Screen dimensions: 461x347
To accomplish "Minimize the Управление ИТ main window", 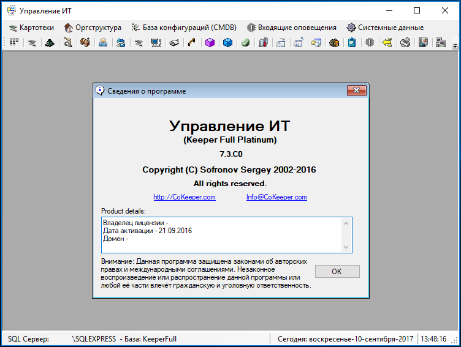I will (x=389, y=10).
